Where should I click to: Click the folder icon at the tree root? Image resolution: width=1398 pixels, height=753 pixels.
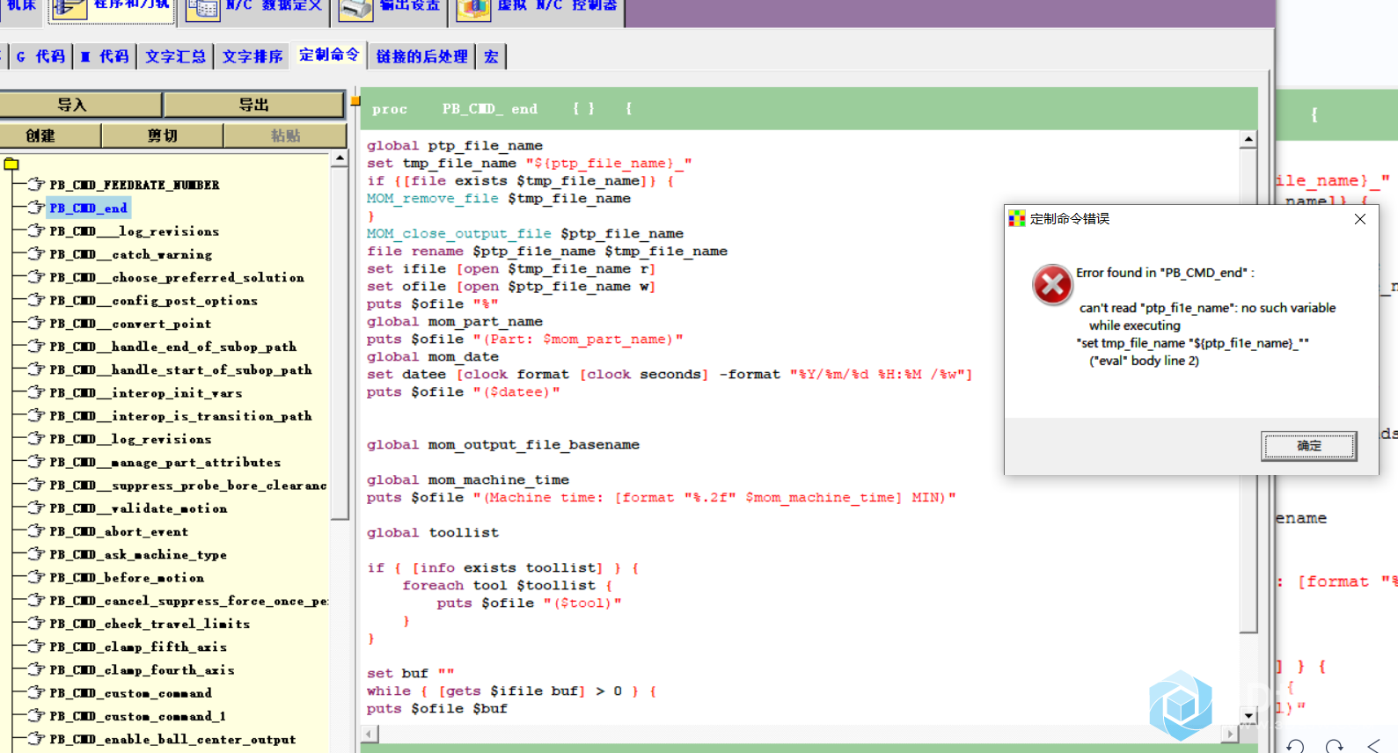(11, 164)
